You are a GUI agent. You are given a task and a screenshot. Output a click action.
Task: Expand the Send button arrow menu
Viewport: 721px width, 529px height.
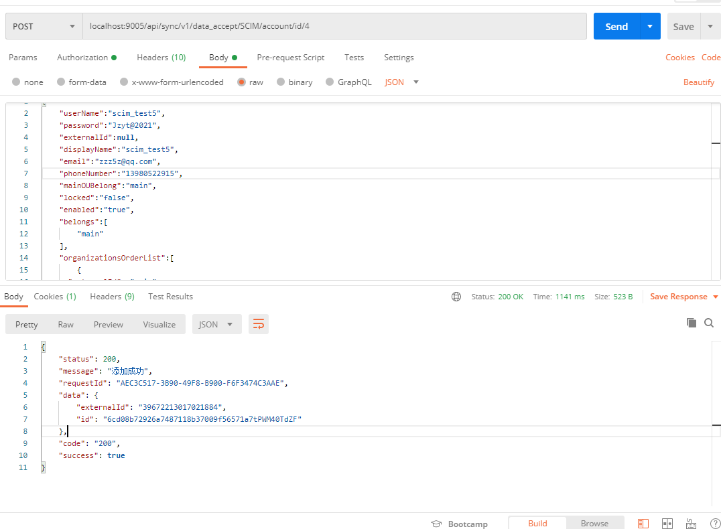649,27
